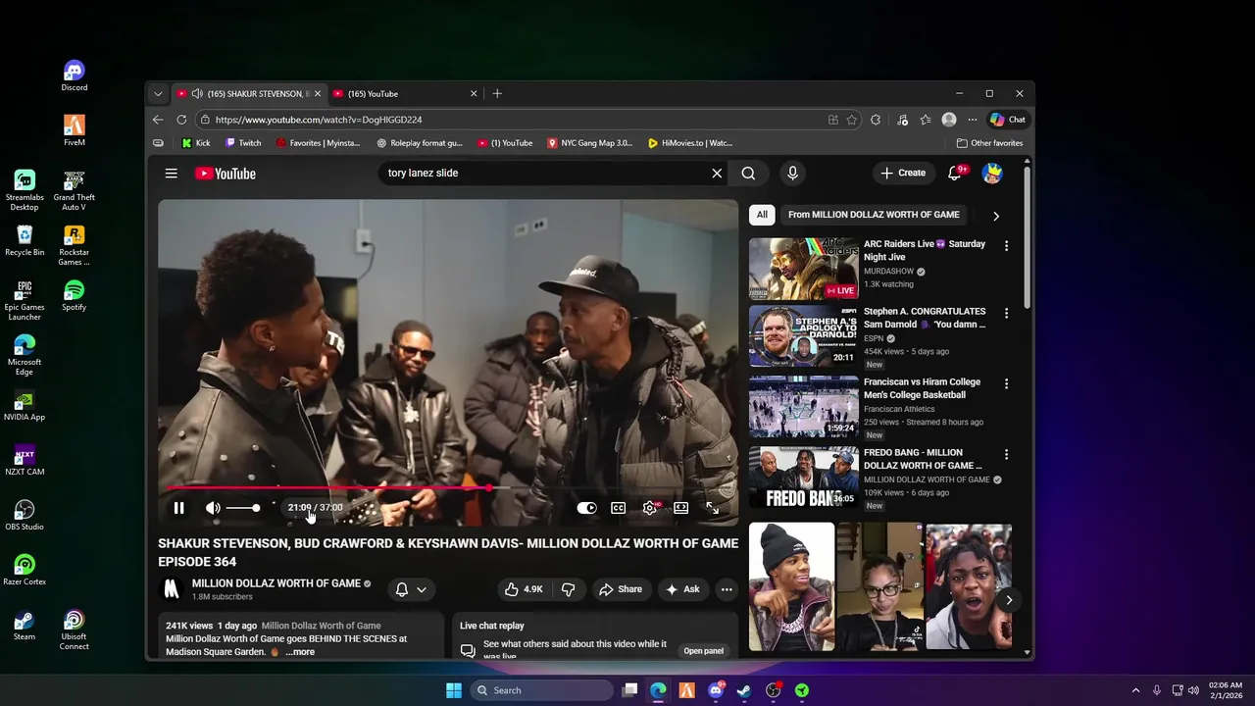Share the video
The image size is (1255, 706).
(621, 589)
